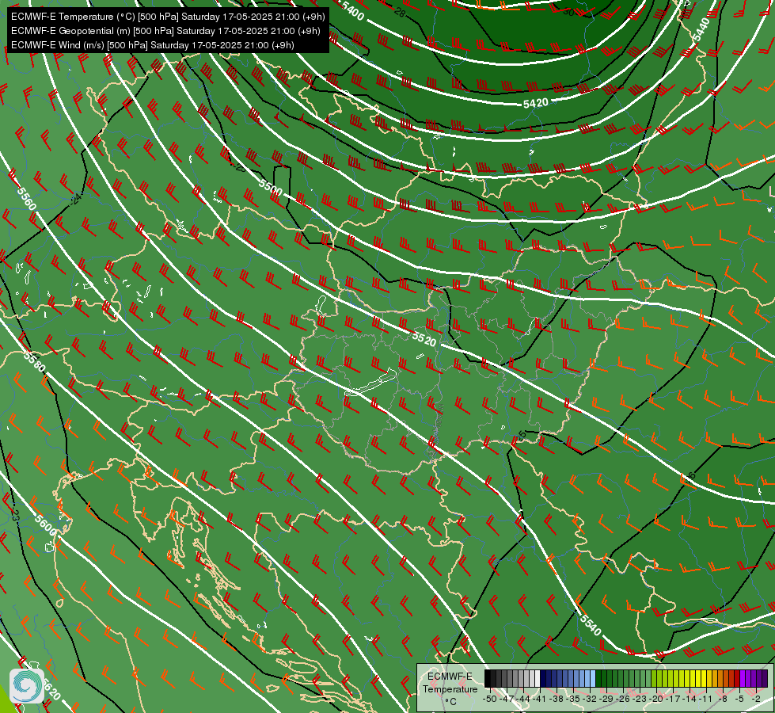The image size is (775, 713).
Task: Click the 5600 geopotential contour label
Action: (45, 524)
